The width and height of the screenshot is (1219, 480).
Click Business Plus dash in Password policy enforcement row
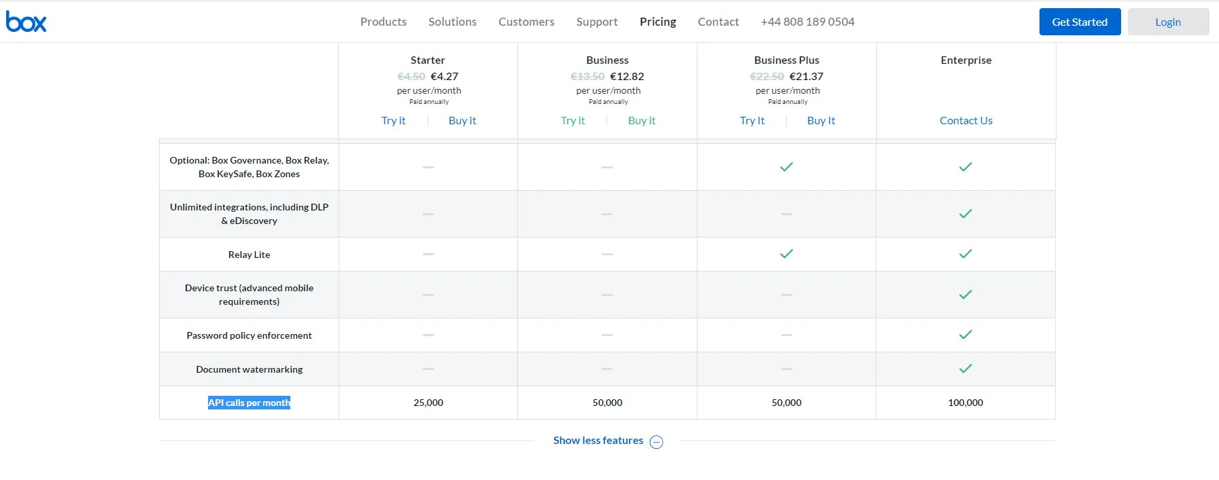pos(787,335)
